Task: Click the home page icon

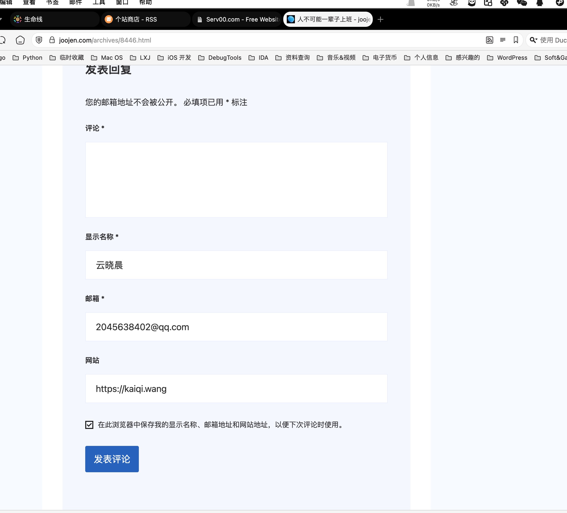Action: tap(20, 40)
